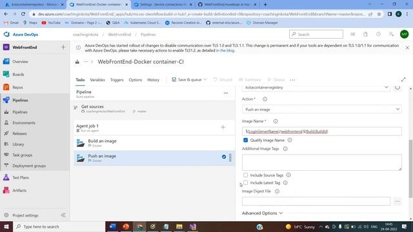Open the help icon in header
This screenshot has width=413, height=232.
(x=378, y=34)
